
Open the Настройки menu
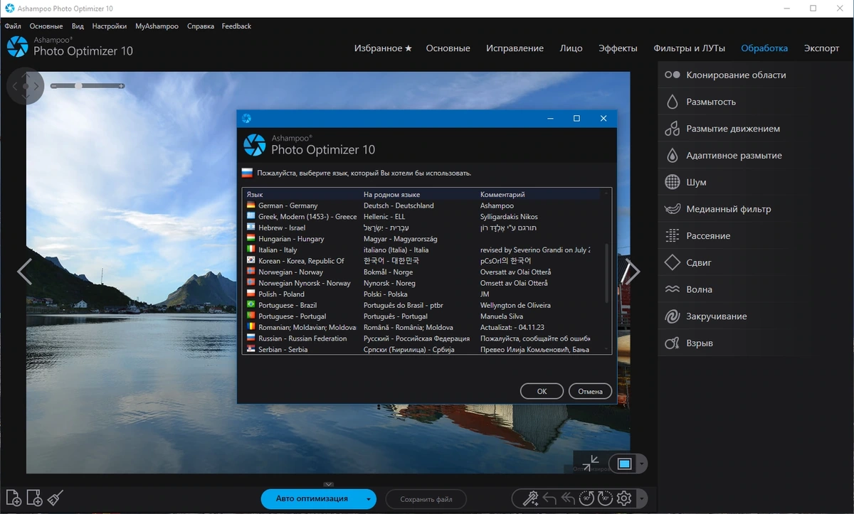(110, 26)
